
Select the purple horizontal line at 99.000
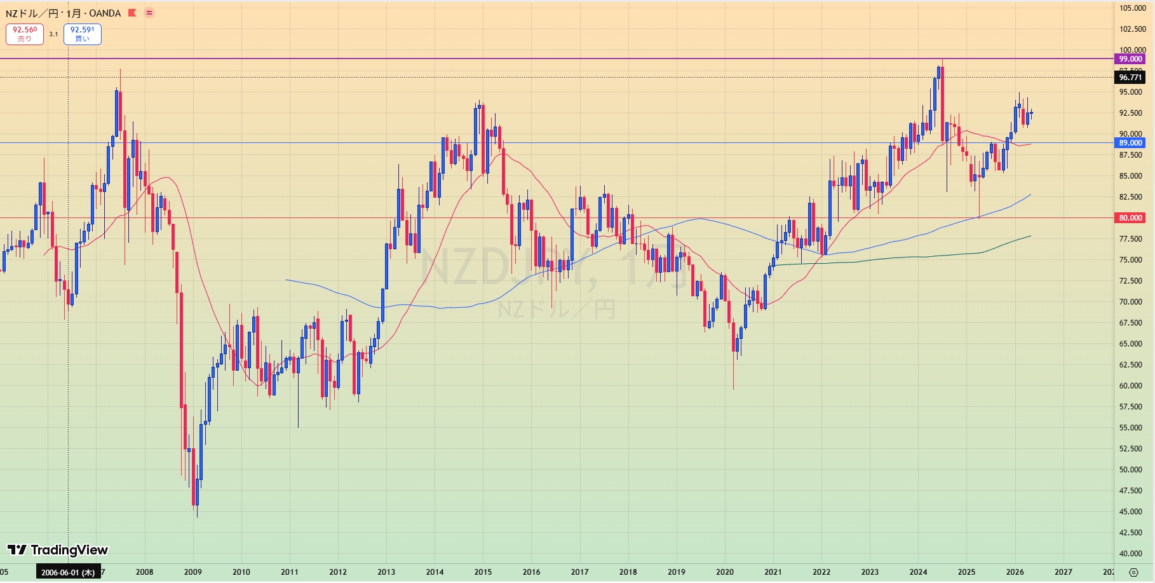(557, 58)
